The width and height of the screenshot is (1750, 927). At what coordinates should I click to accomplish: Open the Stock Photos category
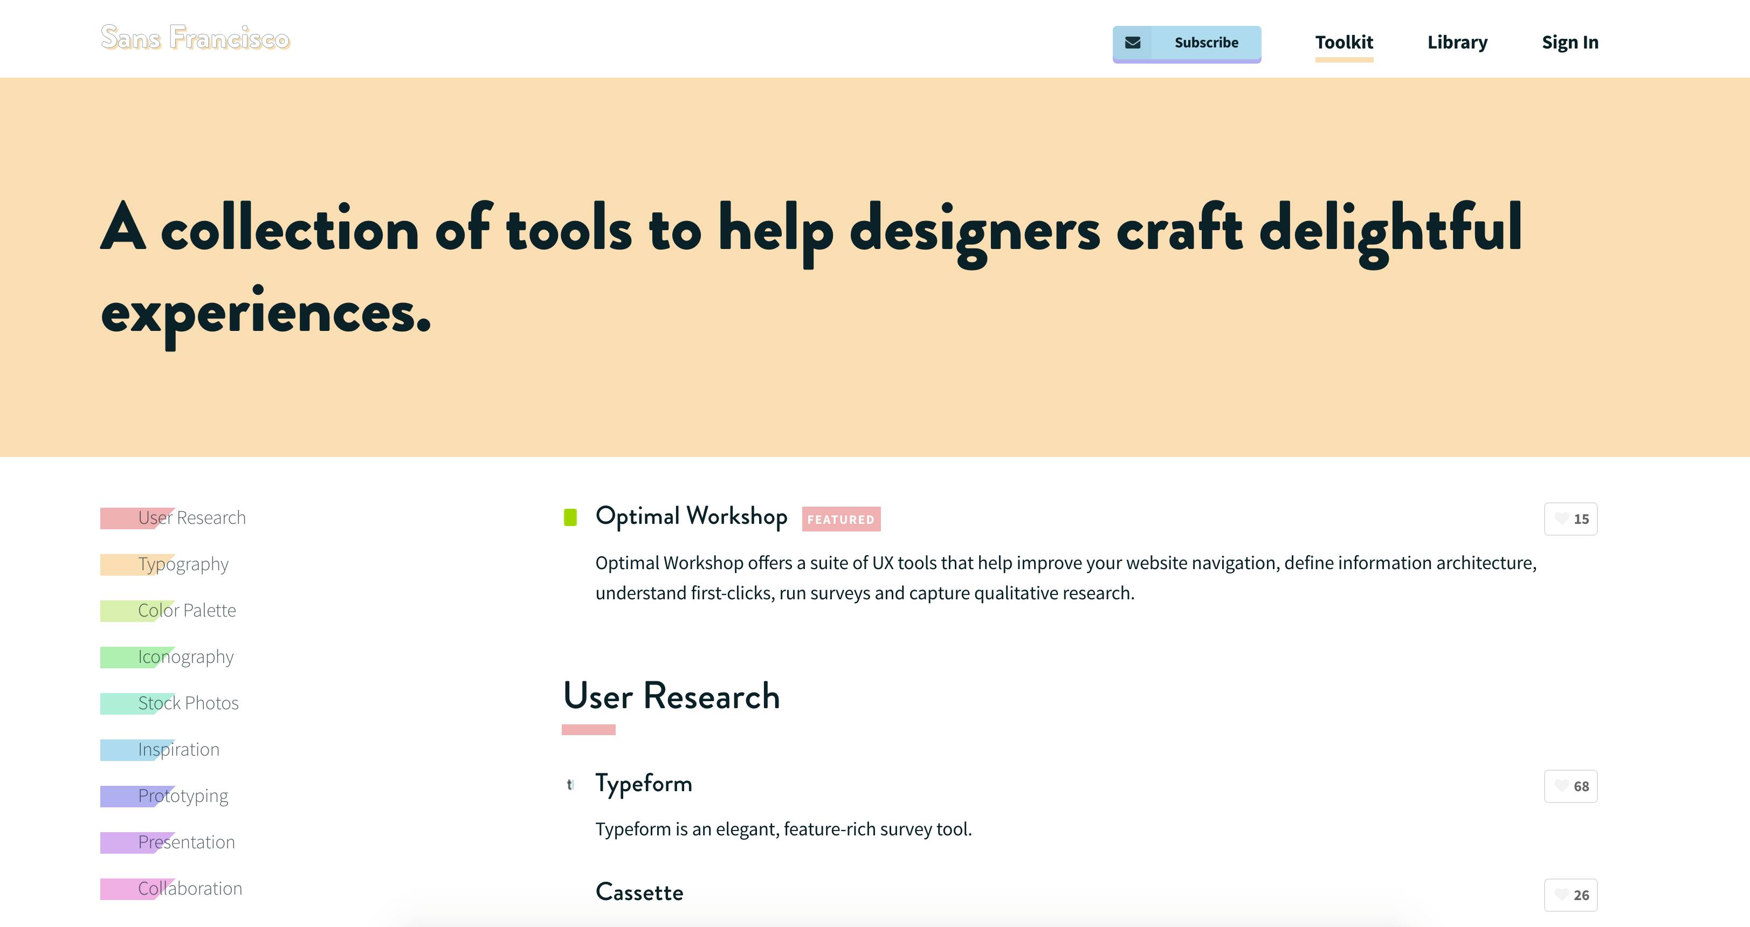click(x=188, y=703)
